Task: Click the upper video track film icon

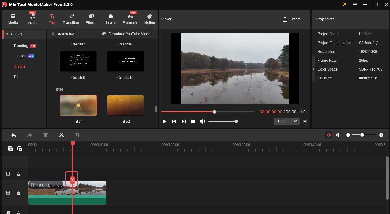Action: (8, 174)
